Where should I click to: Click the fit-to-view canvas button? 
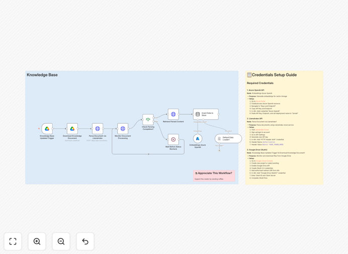pyautogui.click(x=13, y=241)
